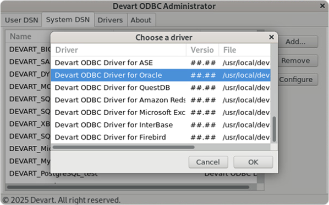Select the DEVART_BIG... DSN entry
The height and width of the screenshot is (205, 329).
coord(30,49)
